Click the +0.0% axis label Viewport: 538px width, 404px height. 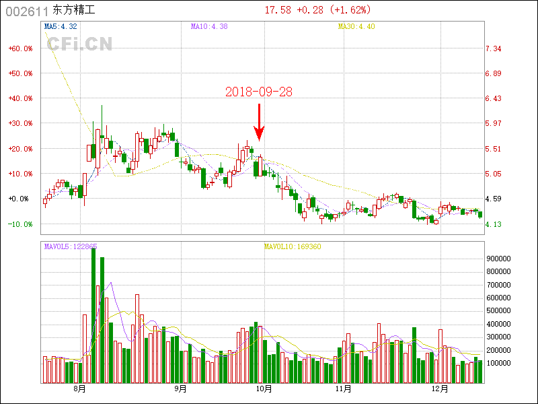19,199
